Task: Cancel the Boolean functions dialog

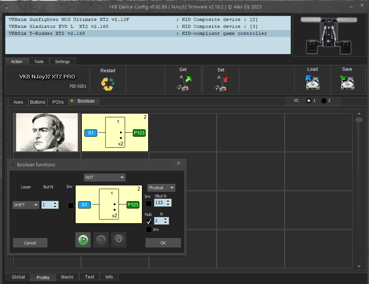Action: pos(30,243)
